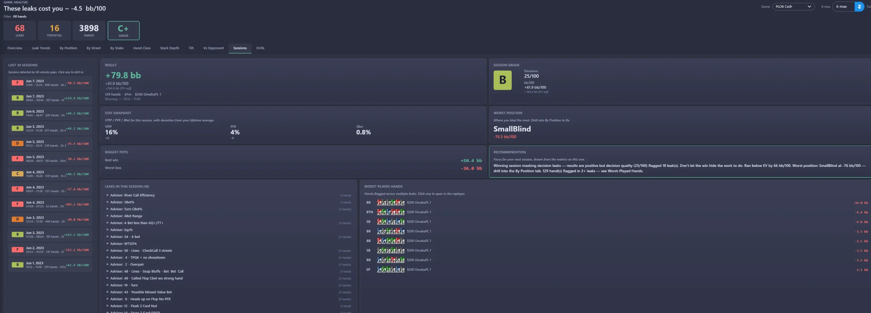Select the C+ Grade summary card
The width and height of the screenshot is (871, 313).
point(124,31)
